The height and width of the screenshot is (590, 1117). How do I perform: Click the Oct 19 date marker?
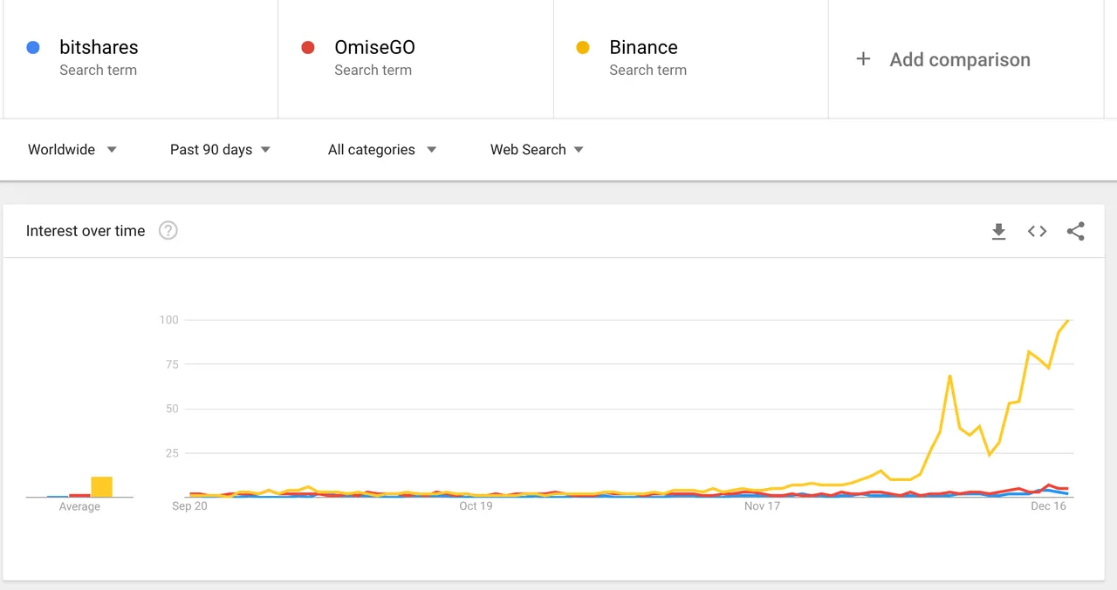476,506
